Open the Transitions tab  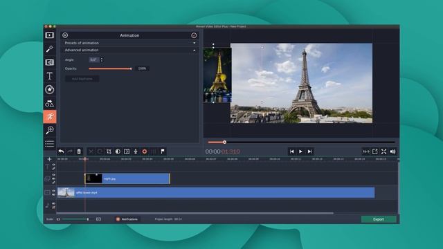tap(50, 62)
